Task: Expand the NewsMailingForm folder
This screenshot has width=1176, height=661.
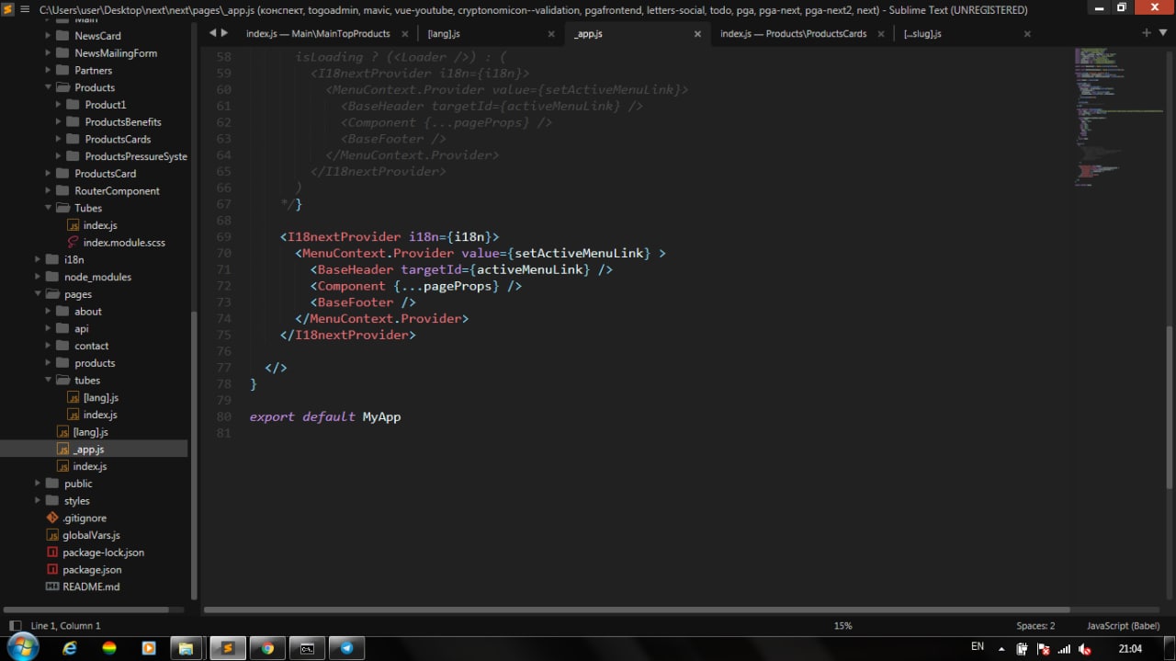Action: (x=49, y=53)
